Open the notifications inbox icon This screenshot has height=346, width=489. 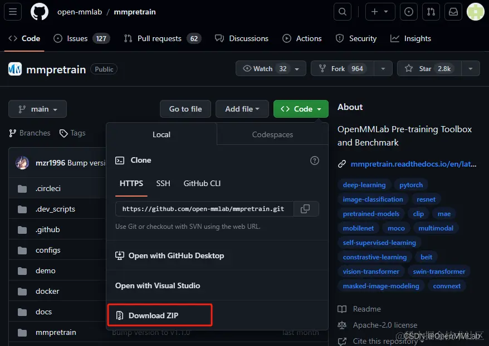point(453,12)
